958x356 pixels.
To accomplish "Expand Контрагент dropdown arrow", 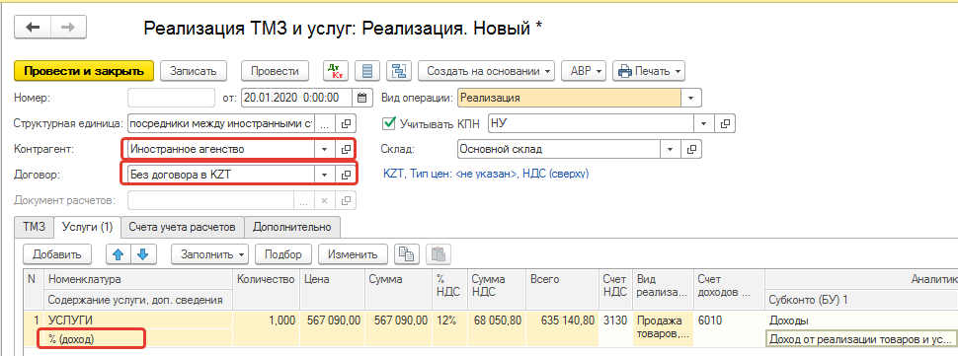I will 324,149.
